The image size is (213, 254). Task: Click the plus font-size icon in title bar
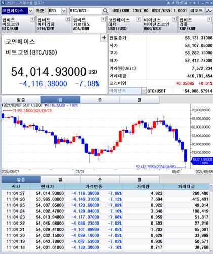194,3
